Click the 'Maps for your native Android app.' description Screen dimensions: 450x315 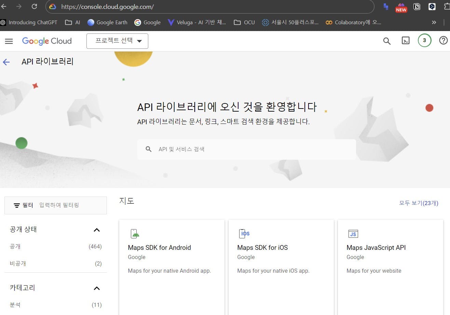point(169,271)
